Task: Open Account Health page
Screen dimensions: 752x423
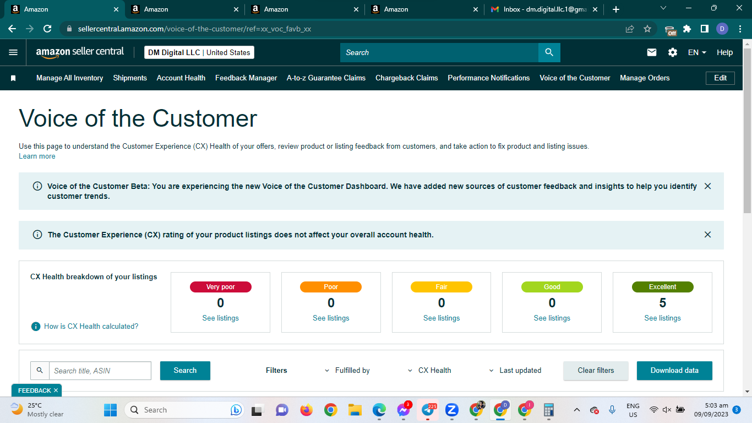Action: [x=181, y=78]
